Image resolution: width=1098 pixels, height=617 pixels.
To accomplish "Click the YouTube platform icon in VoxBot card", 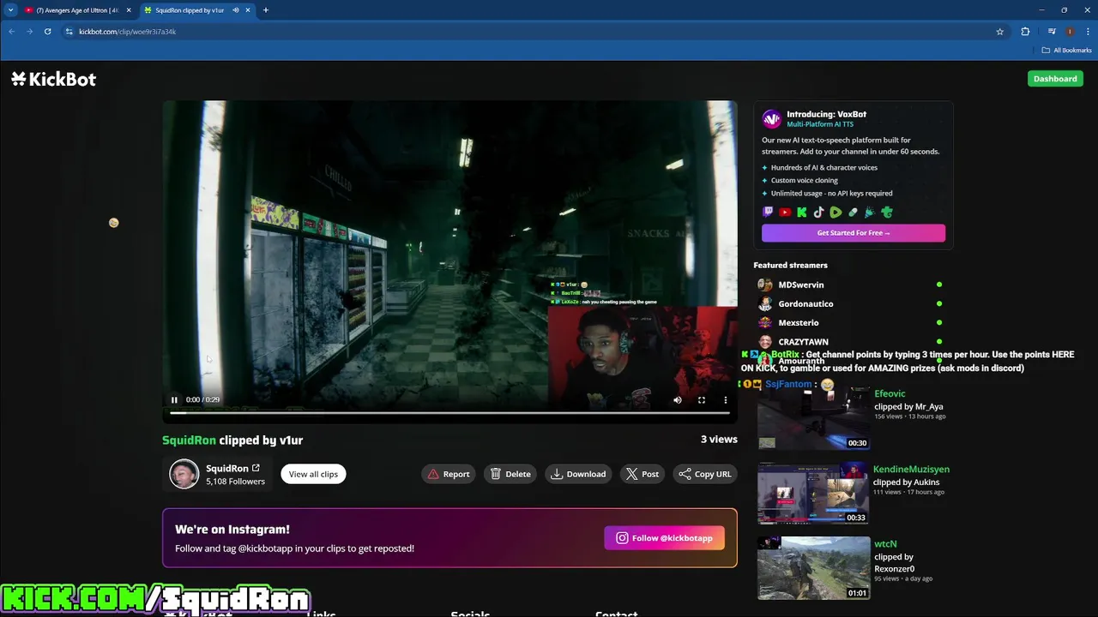I will click(785, 213).
